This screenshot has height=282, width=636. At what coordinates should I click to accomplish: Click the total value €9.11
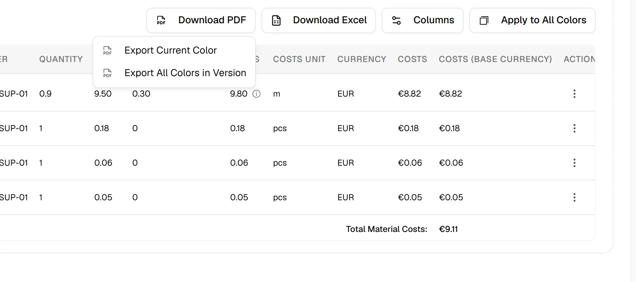click(448, 229)
